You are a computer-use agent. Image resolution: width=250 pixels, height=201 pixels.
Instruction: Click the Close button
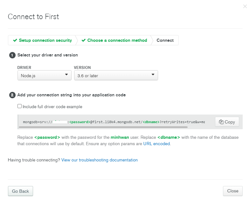pos(233,191)
